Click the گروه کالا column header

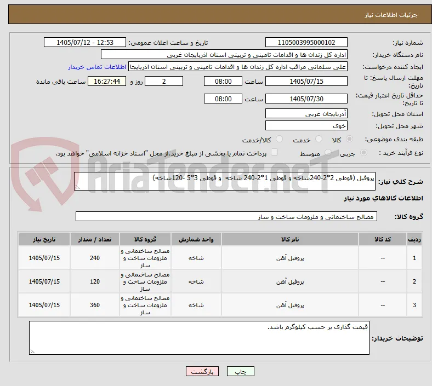point(145,239)
